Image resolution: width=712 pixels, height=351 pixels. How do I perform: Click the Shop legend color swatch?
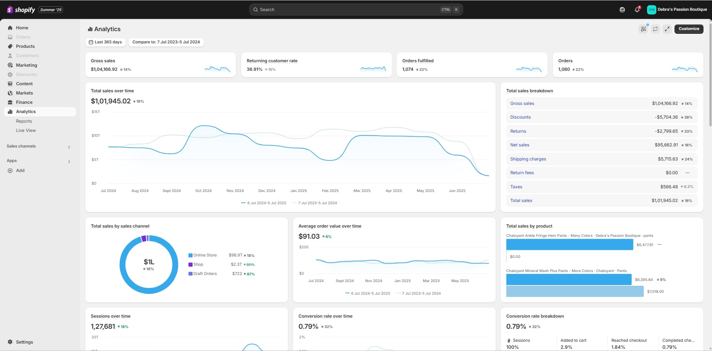(x=190, y=265)
